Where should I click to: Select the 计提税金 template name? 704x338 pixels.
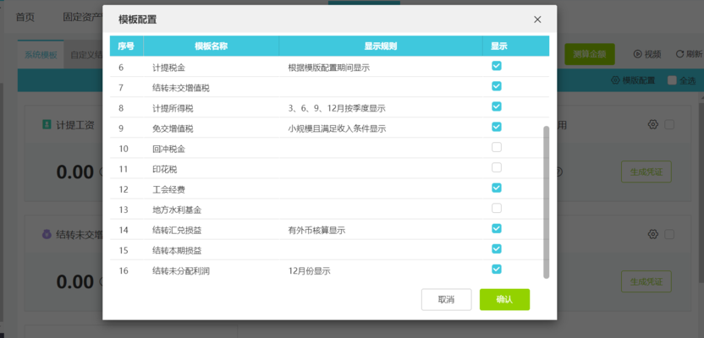[168, 68]
